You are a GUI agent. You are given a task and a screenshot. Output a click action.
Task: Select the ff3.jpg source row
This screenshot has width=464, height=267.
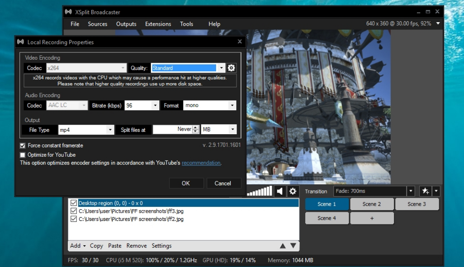(x=184, y=211)
